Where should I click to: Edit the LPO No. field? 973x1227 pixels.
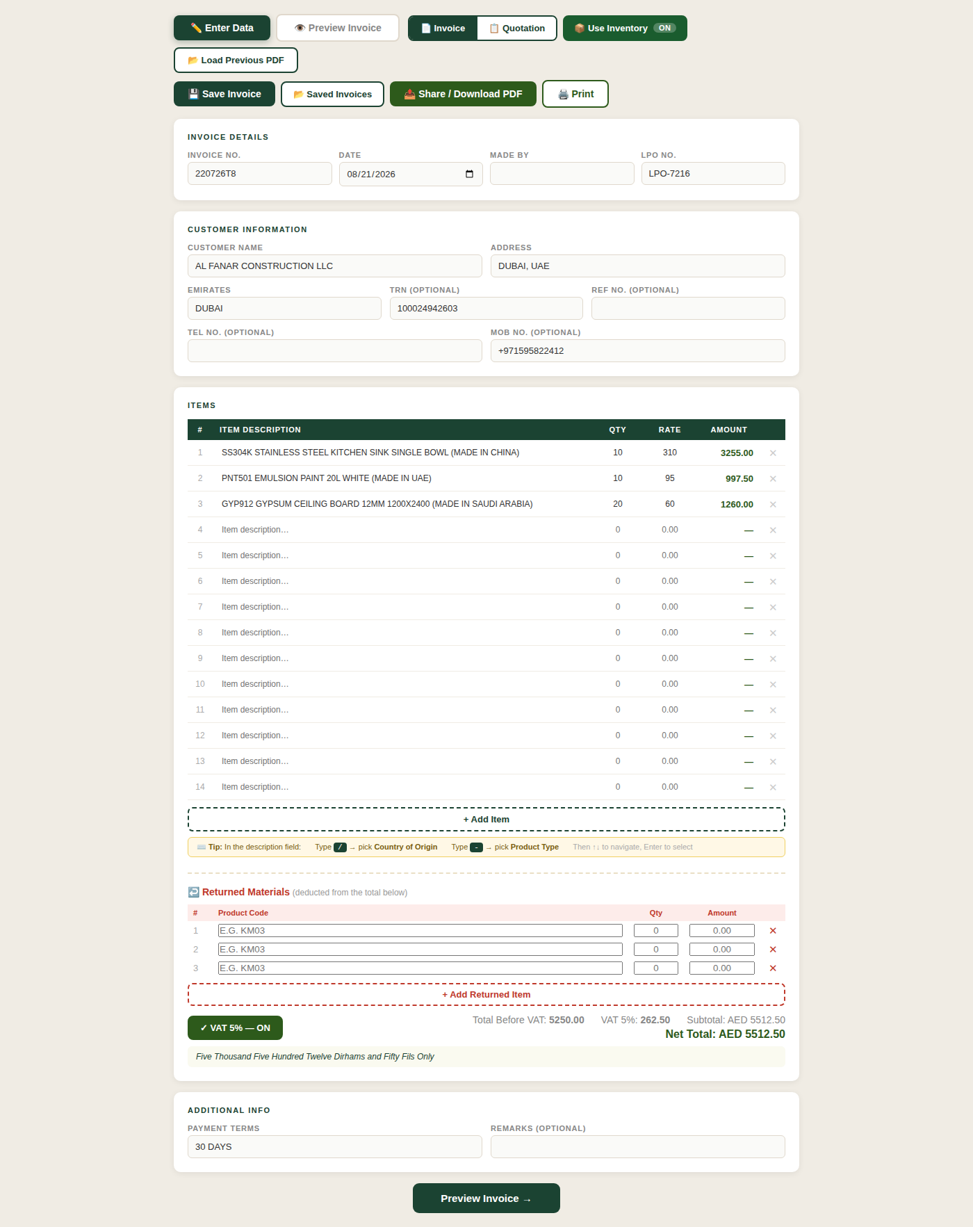(x=713, y=174)
